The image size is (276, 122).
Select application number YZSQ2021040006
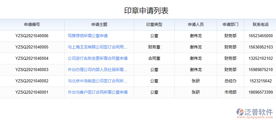32,36
